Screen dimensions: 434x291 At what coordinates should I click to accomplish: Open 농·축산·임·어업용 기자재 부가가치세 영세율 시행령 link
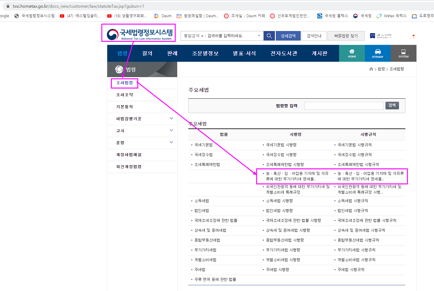coord(297,176)
